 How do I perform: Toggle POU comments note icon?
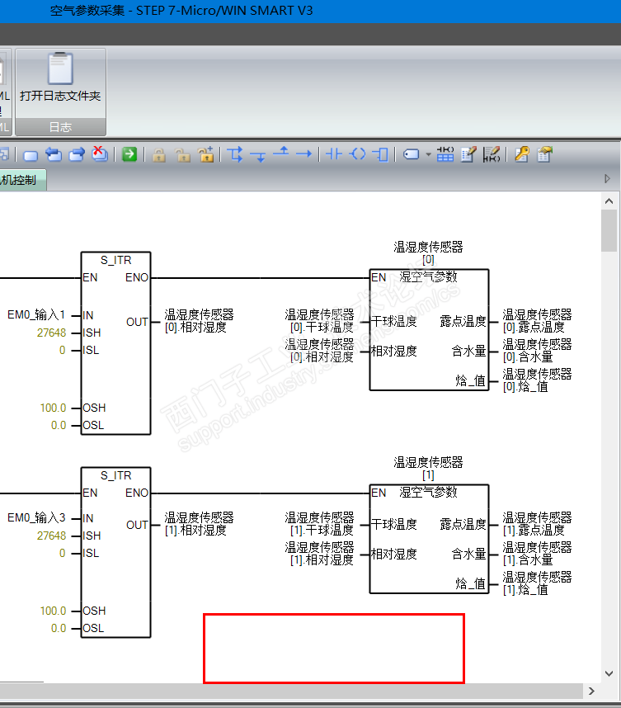coord(468,154)
